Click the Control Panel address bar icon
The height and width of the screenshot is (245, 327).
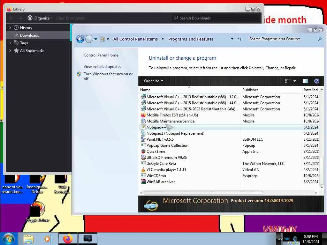point(102,39)
